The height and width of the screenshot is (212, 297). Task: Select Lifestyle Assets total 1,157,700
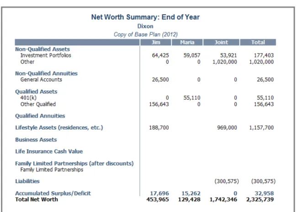point(261,128)
